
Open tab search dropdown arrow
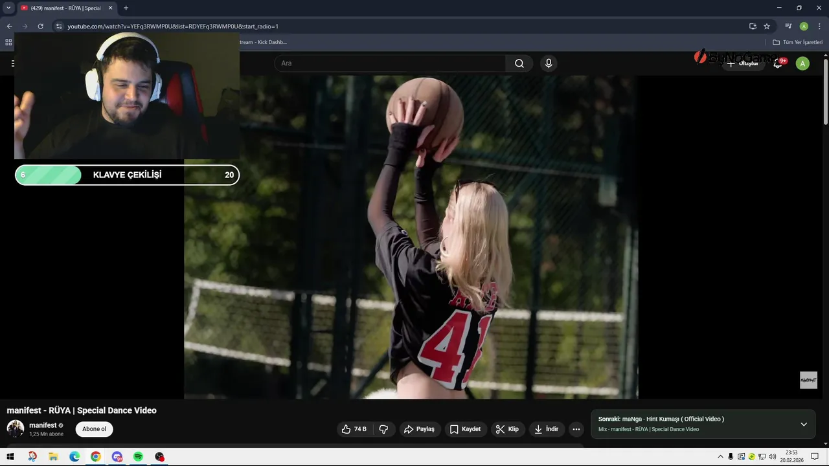click(x=8, y=8)
